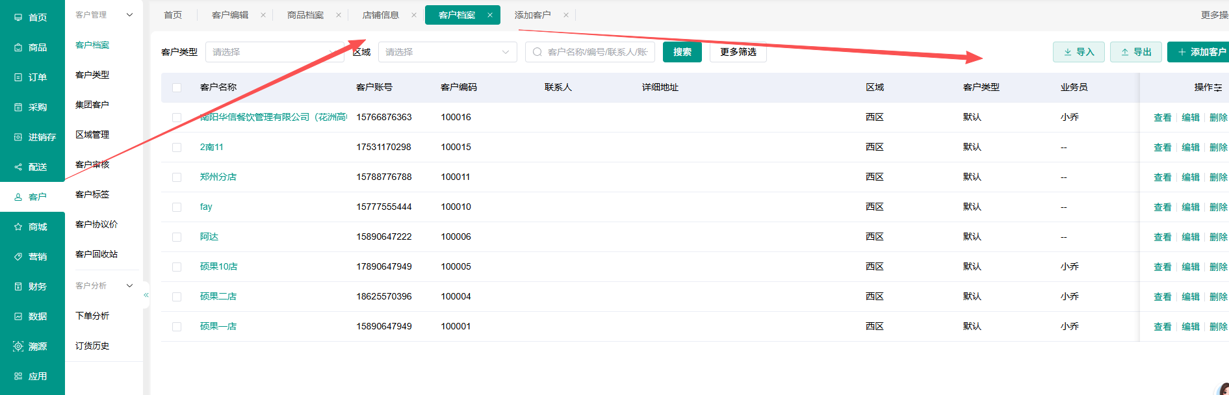Click the 添加客户 button
Image resolution: width=1229 pixels, height=395 pixels.
(x=1199, y=52)
